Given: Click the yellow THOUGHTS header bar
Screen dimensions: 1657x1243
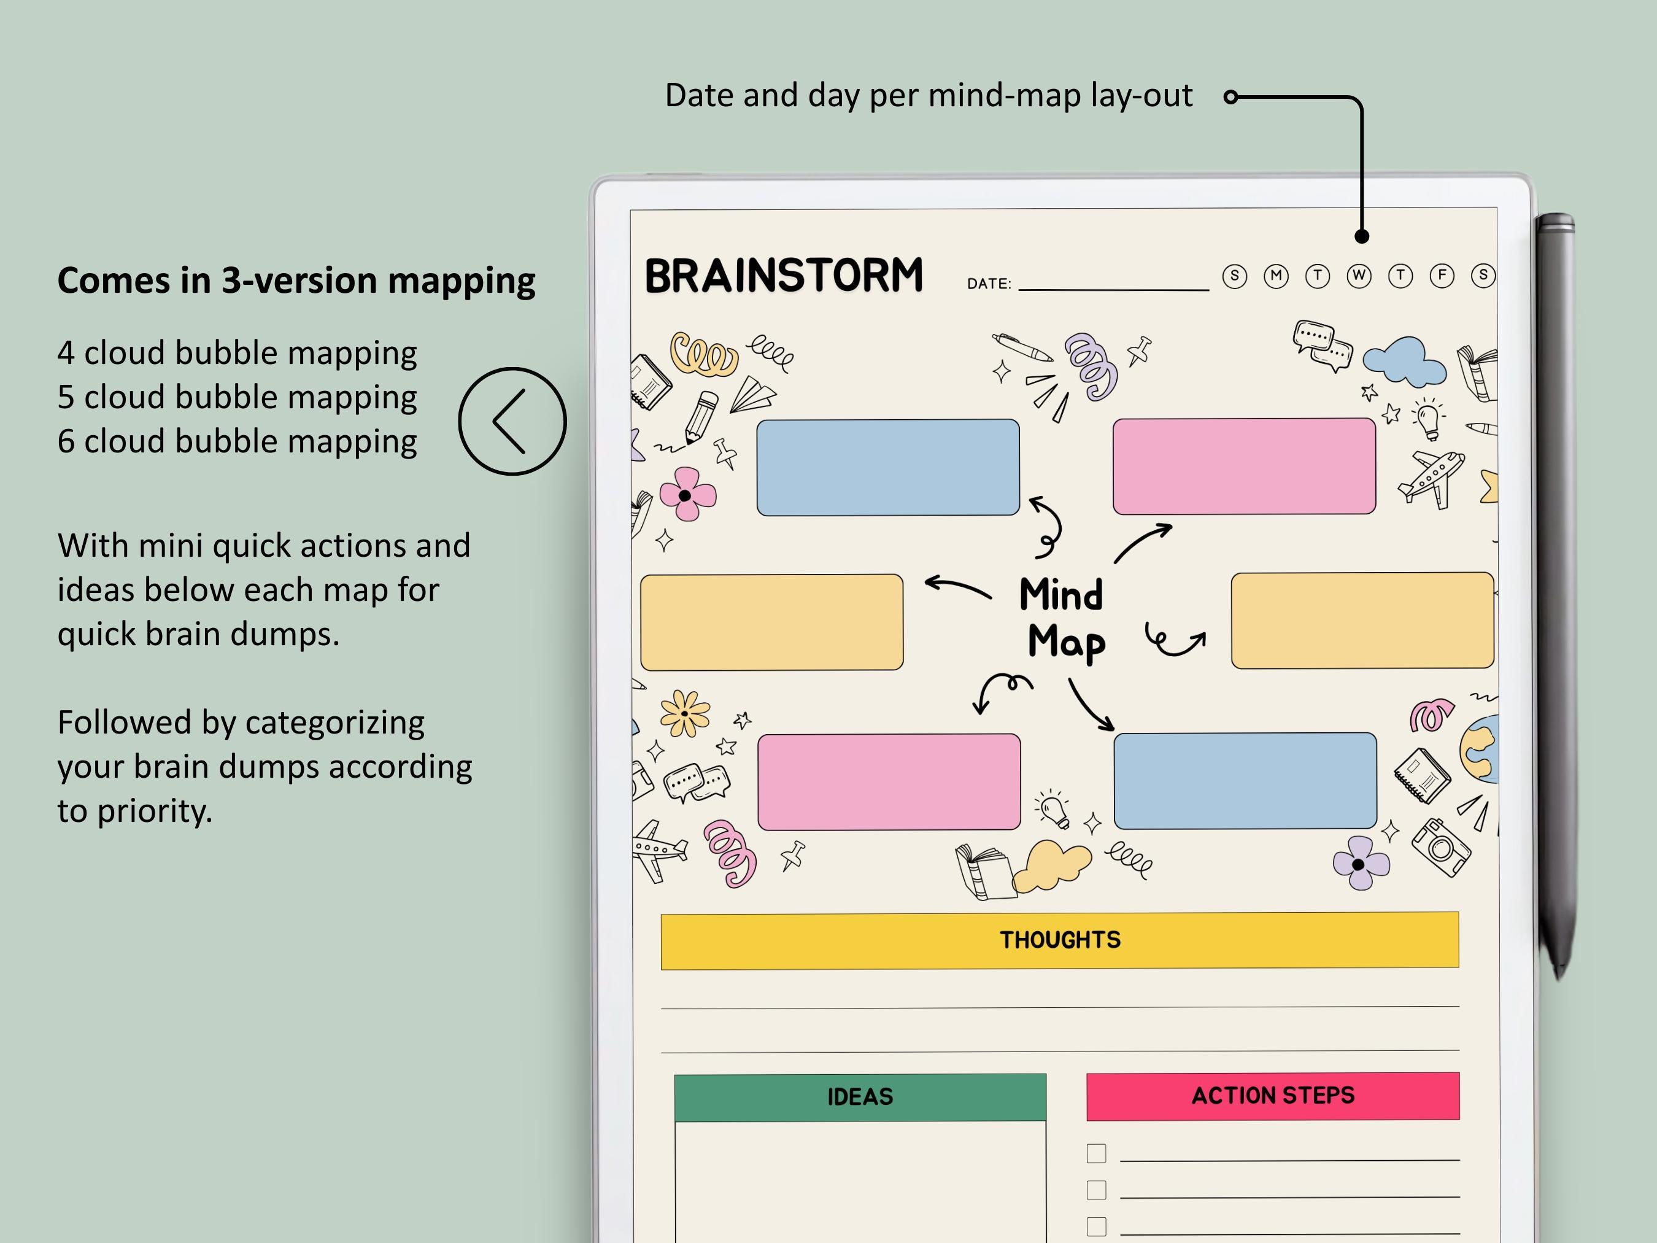Looking at the screenshot, I should pos(1060,940).
